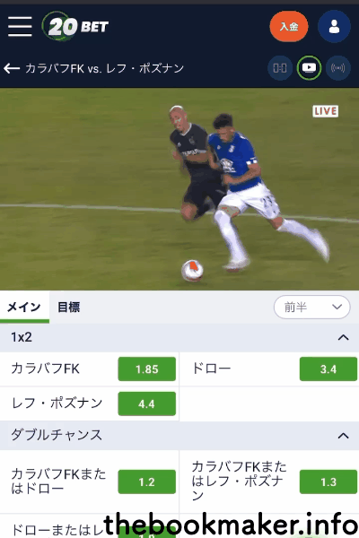Tap the 20BET logo
The image size is (359, 538).
pyautogui.click(x=75, y=26)
